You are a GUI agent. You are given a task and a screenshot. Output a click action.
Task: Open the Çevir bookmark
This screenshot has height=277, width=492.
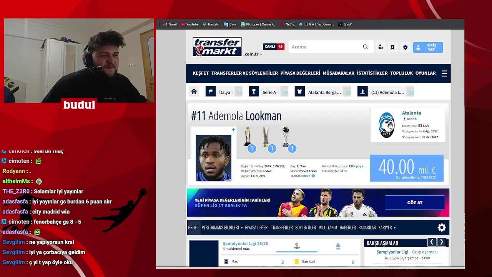230,24
